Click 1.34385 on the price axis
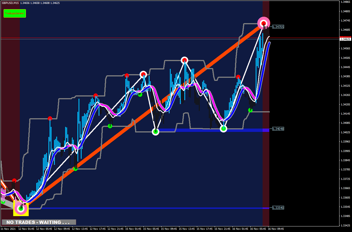 tap(346, 76)
